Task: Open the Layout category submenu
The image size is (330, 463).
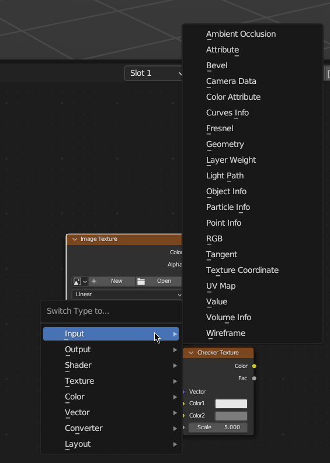Action: click(111, 444)
